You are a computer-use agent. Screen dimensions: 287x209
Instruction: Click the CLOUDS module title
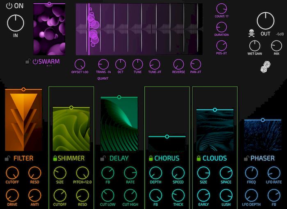click(215, 158)
